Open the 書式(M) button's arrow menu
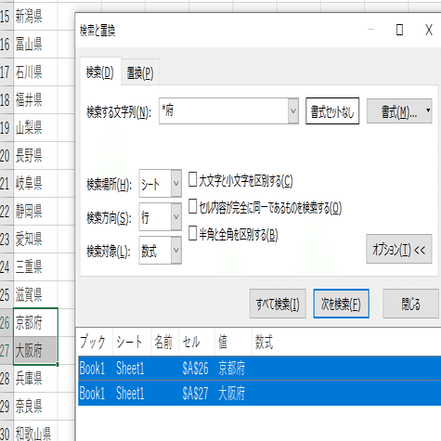This screenshot has width=441, height=441. 428,110
